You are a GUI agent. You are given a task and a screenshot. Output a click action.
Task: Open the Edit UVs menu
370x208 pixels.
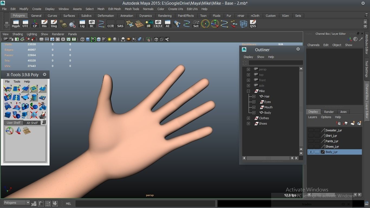[x=192, y=9]
